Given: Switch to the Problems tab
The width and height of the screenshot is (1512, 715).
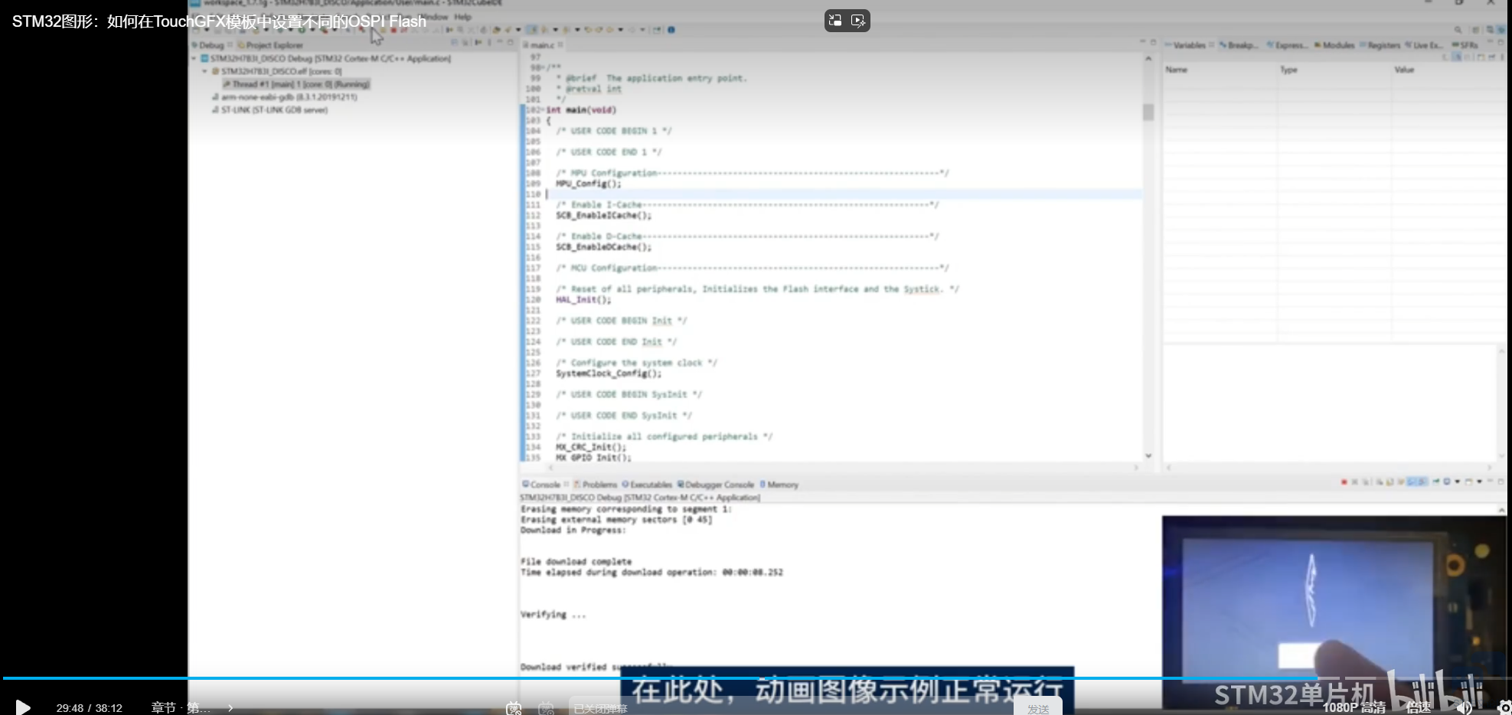Looking at the screenshot, I should 596,485.
